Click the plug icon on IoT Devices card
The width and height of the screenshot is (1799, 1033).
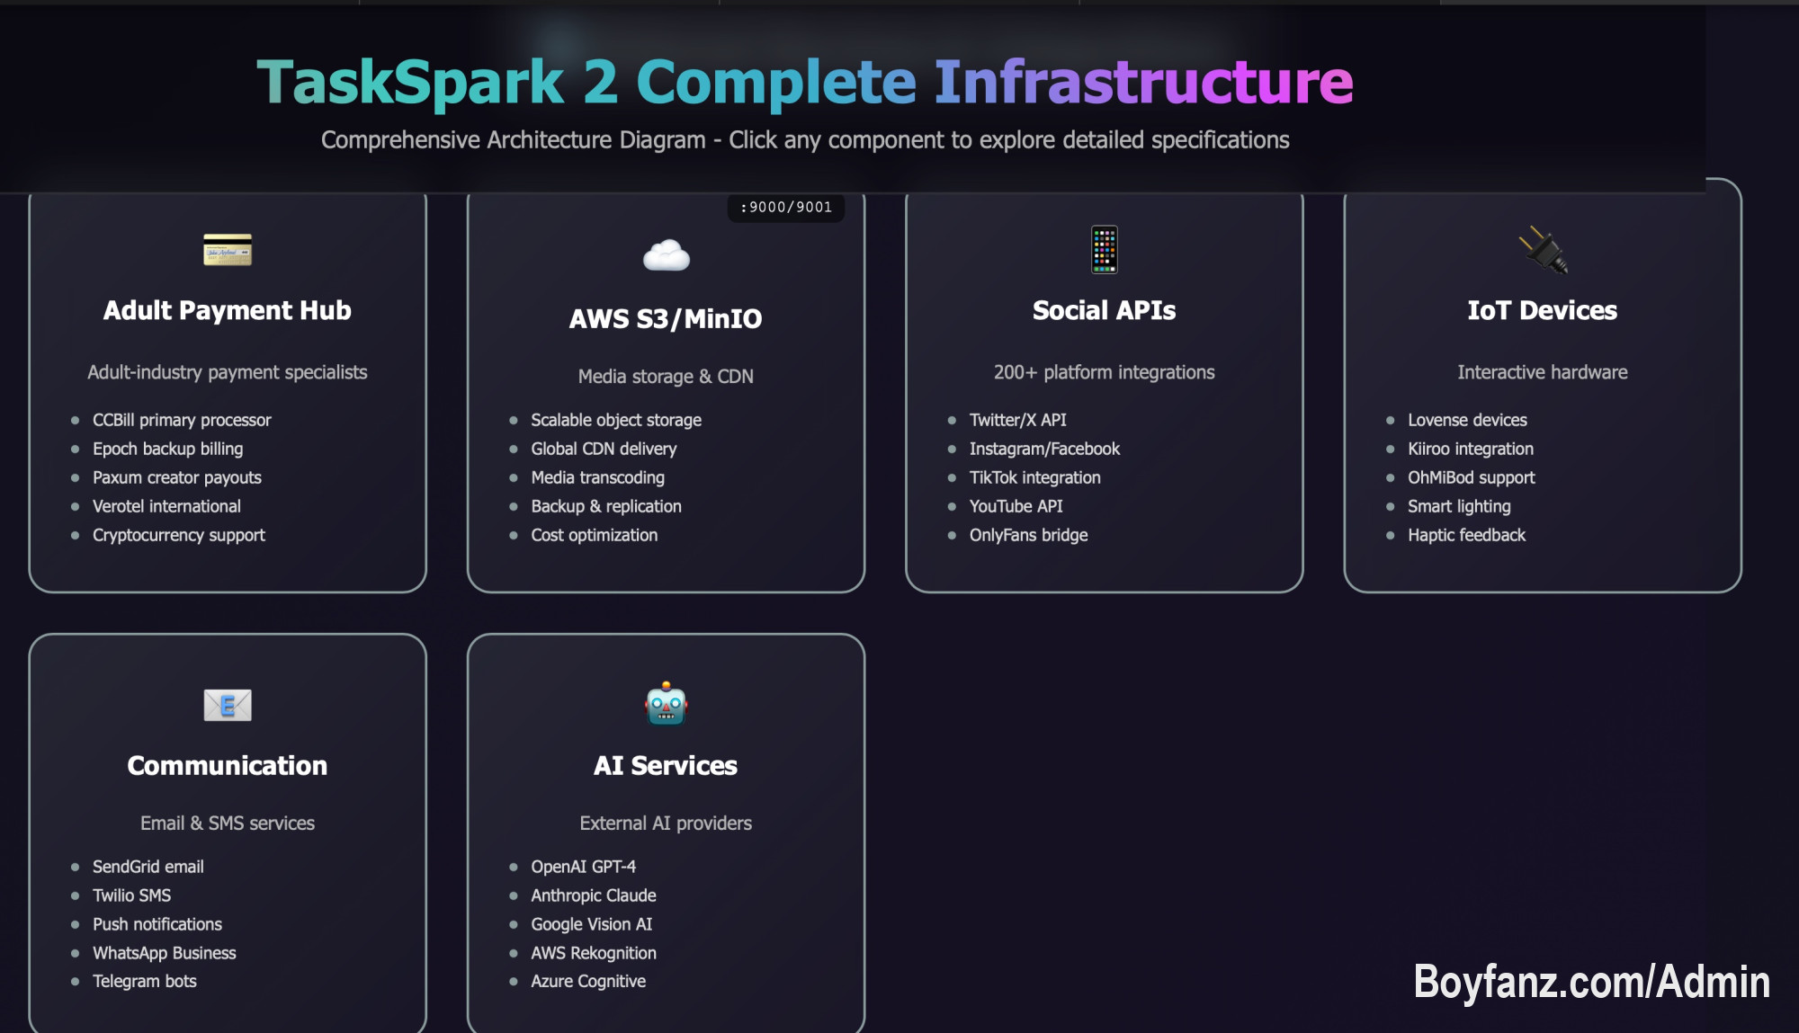point(1543,249)
